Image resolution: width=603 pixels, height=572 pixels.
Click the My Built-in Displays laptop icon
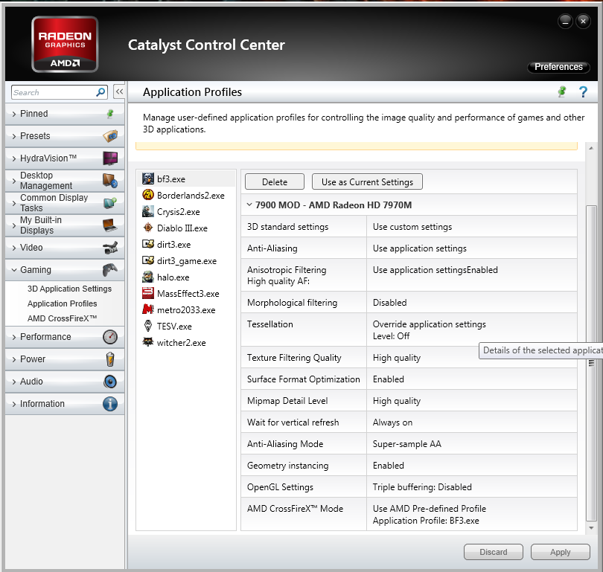(110, 225)
